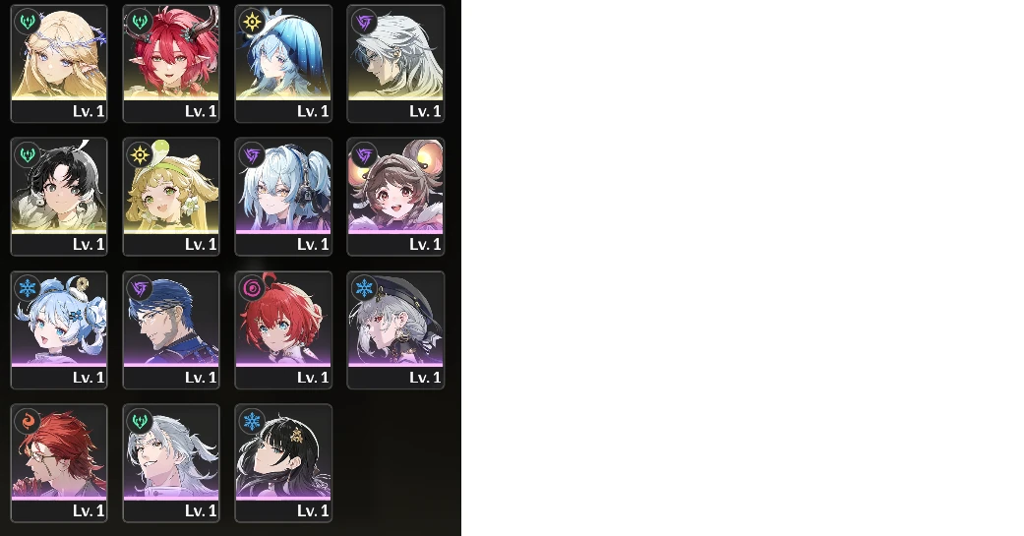Select the silver-haired male profile in top row

pyautogui.click(x=395, y=63)
